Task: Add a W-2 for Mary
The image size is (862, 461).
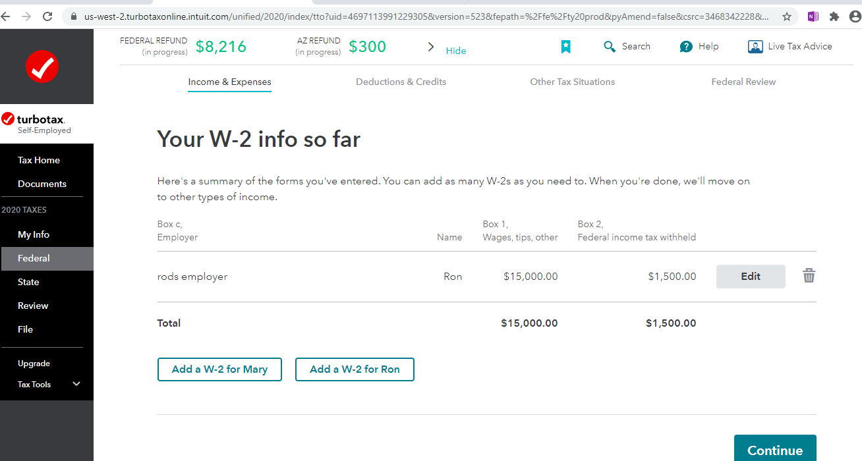Action: point(219,369)
